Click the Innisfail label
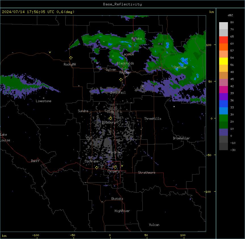This screenshot has width=245, height=239. (118, 93)
